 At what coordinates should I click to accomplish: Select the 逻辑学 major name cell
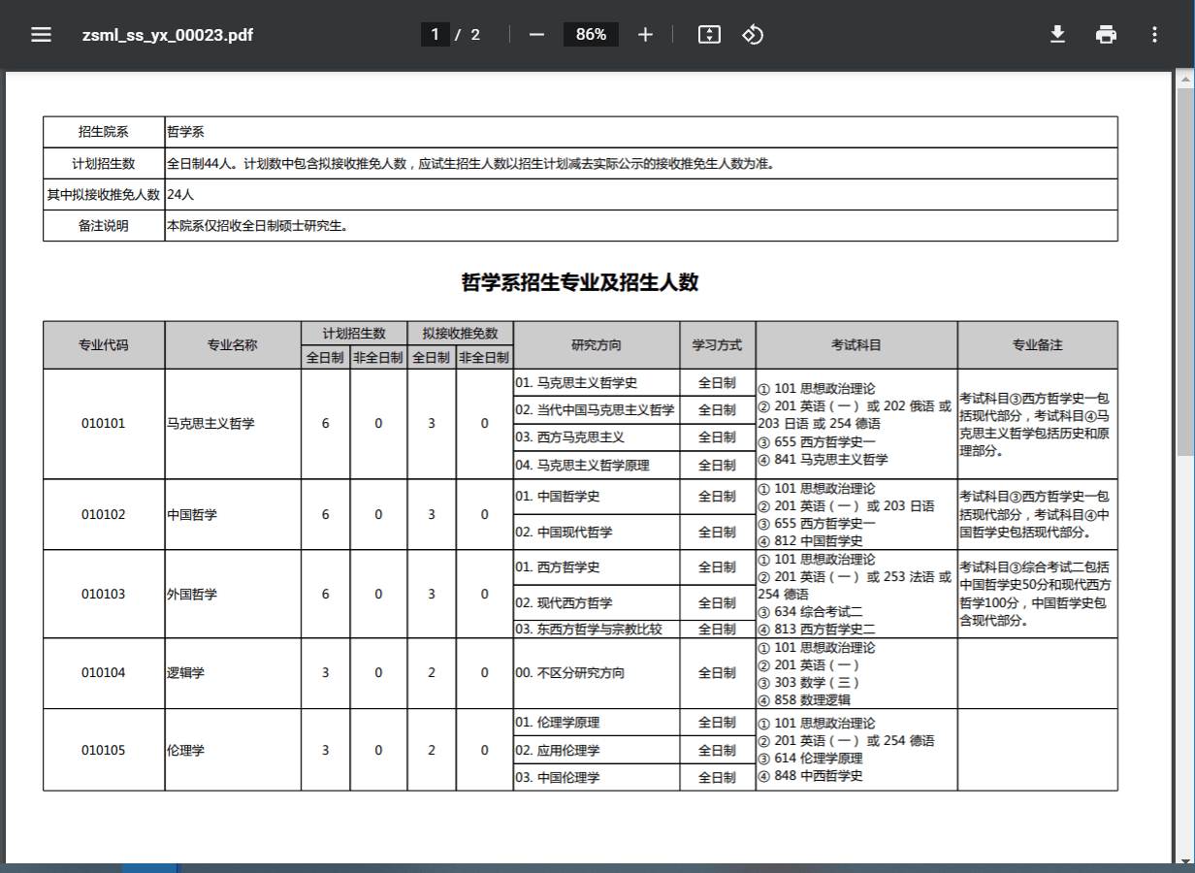pos(186,673)
